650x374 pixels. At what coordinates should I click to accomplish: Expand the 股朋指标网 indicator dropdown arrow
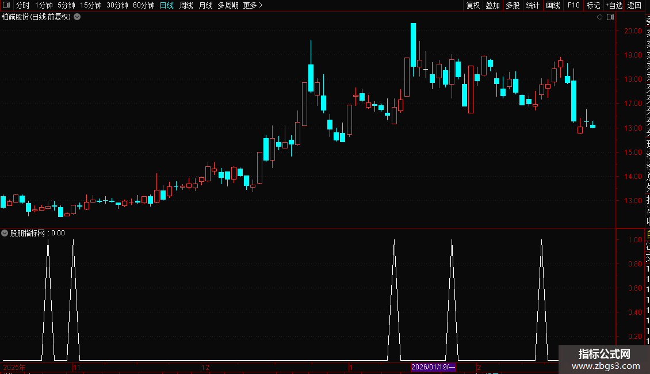pos(5,233)
